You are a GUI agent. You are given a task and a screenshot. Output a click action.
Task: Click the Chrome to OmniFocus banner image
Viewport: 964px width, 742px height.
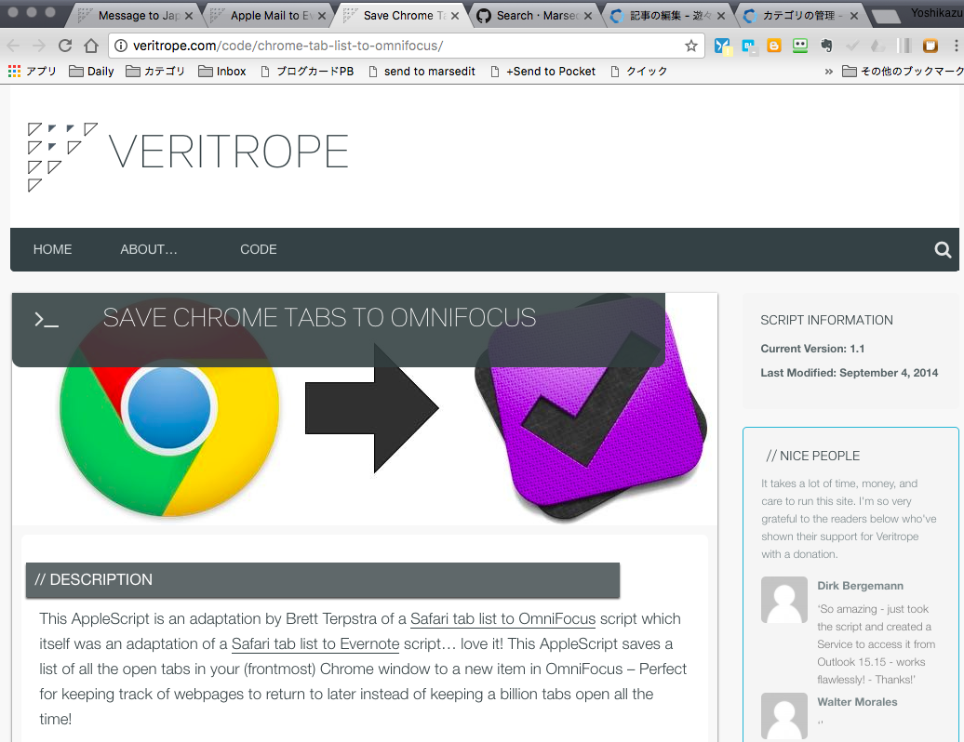[365, 409]
